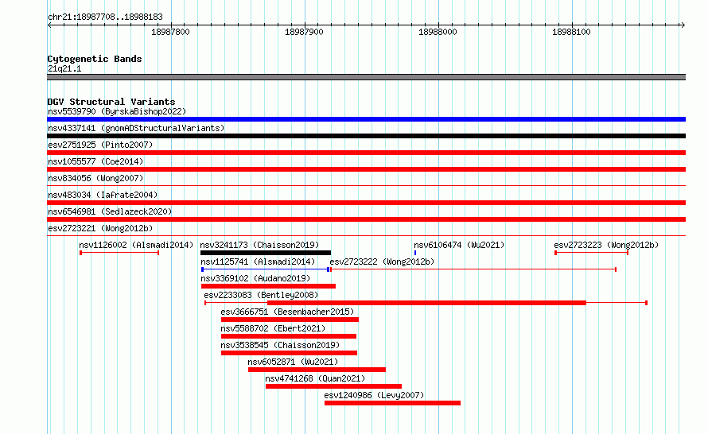Click the blue nsv1125741 variant line

(266, 269)
